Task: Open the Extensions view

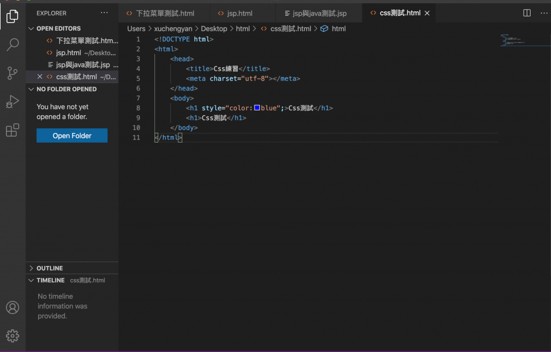Action: [x=12, y=130]
